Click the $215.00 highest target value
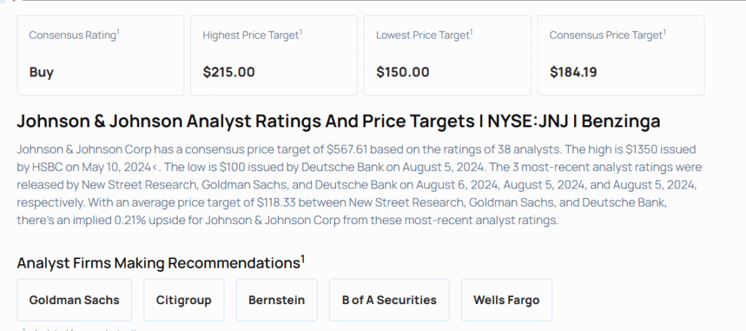The height and width of the screenshot is (331, 746). (x=229, y=72)
